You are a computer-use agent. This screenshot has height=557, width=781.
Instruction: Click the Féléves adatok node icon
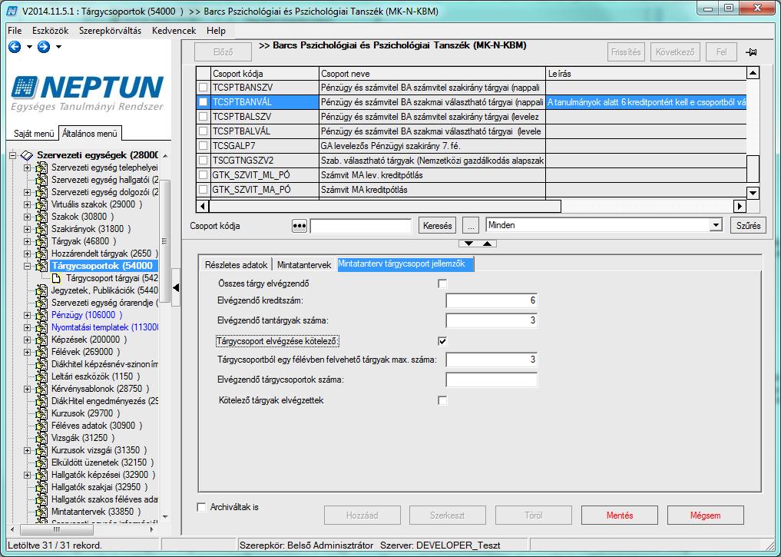coord(41,426)
